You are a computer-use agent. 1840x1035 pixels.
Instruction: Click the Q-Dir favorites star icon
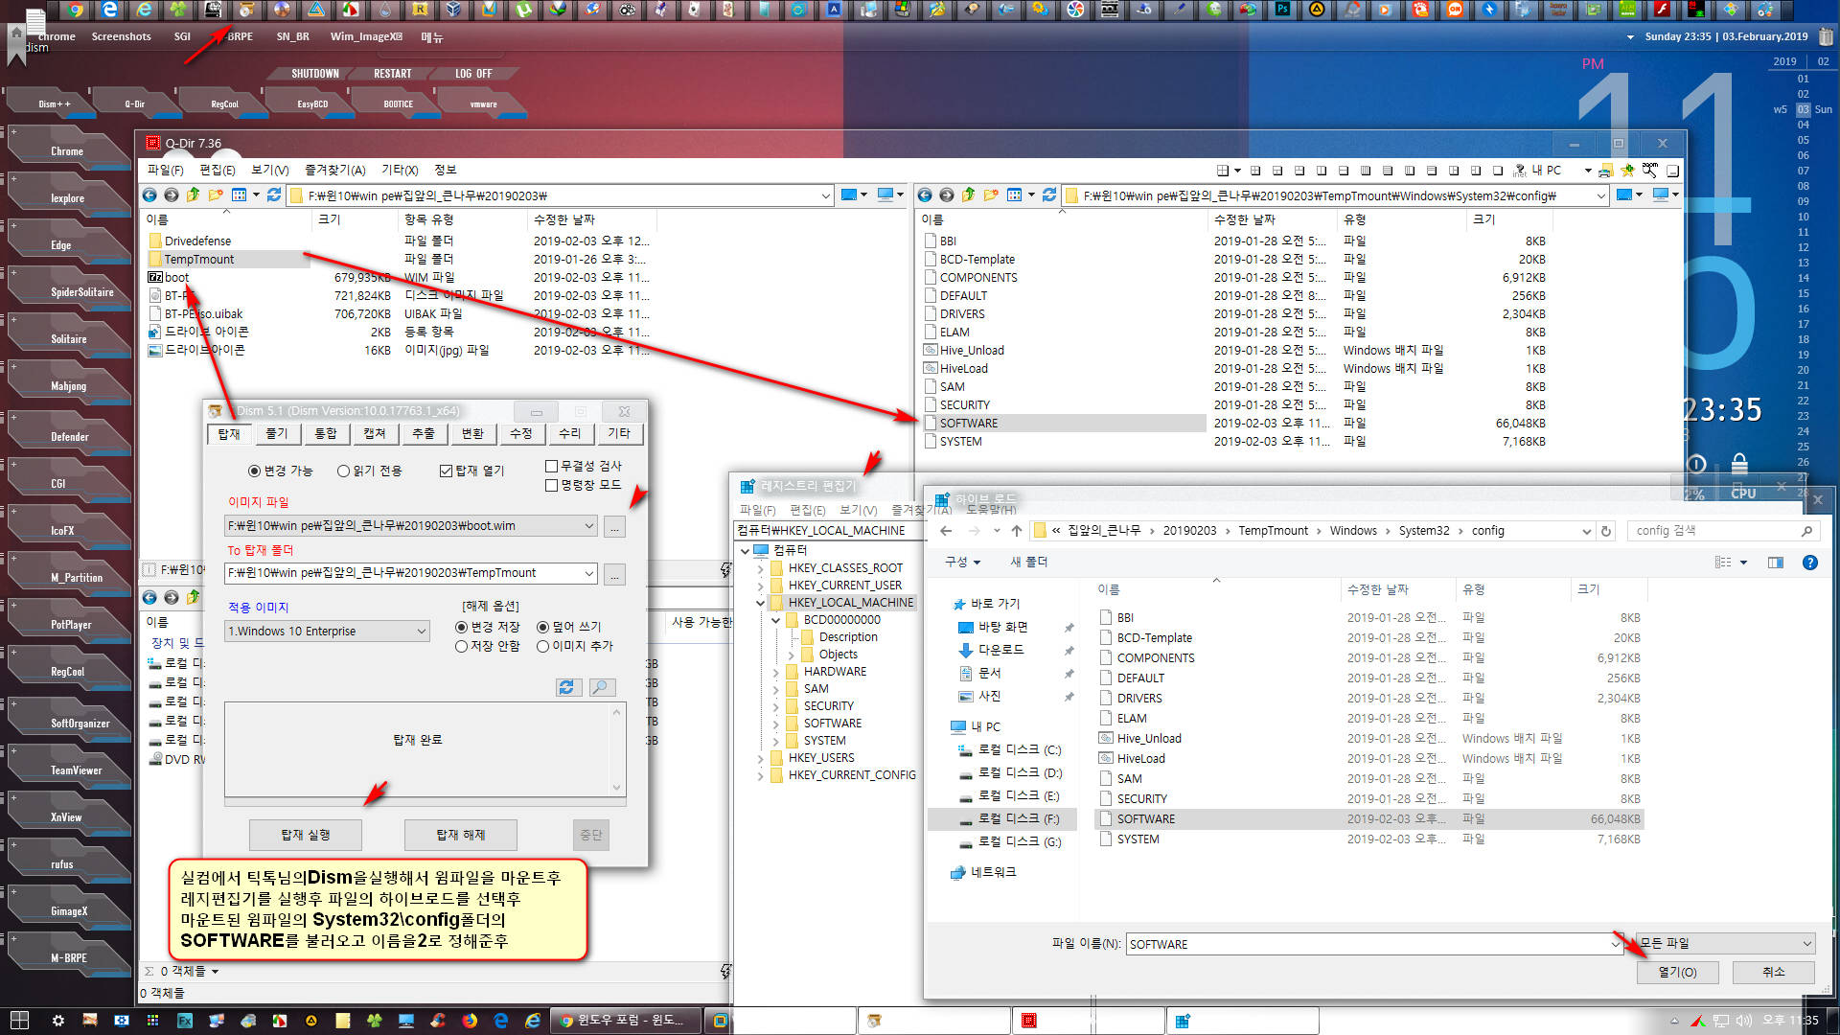(1627, 171)
